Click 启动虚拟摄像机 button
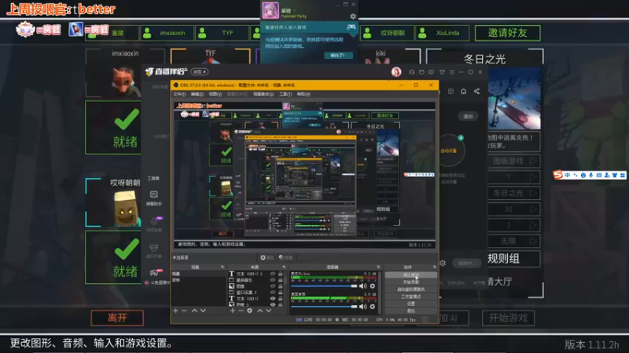This screenshot has height=353, width=629. click(x=410, y=289)
